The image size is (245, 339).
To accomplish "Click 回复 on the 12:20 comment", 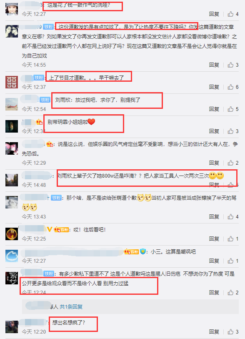I will (x=214, y=331).
